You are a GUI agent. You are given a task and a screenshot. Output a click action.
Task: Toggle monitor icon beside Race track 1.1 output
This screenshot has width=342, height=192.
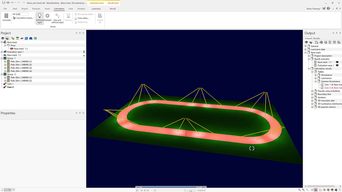click(337, 62)
